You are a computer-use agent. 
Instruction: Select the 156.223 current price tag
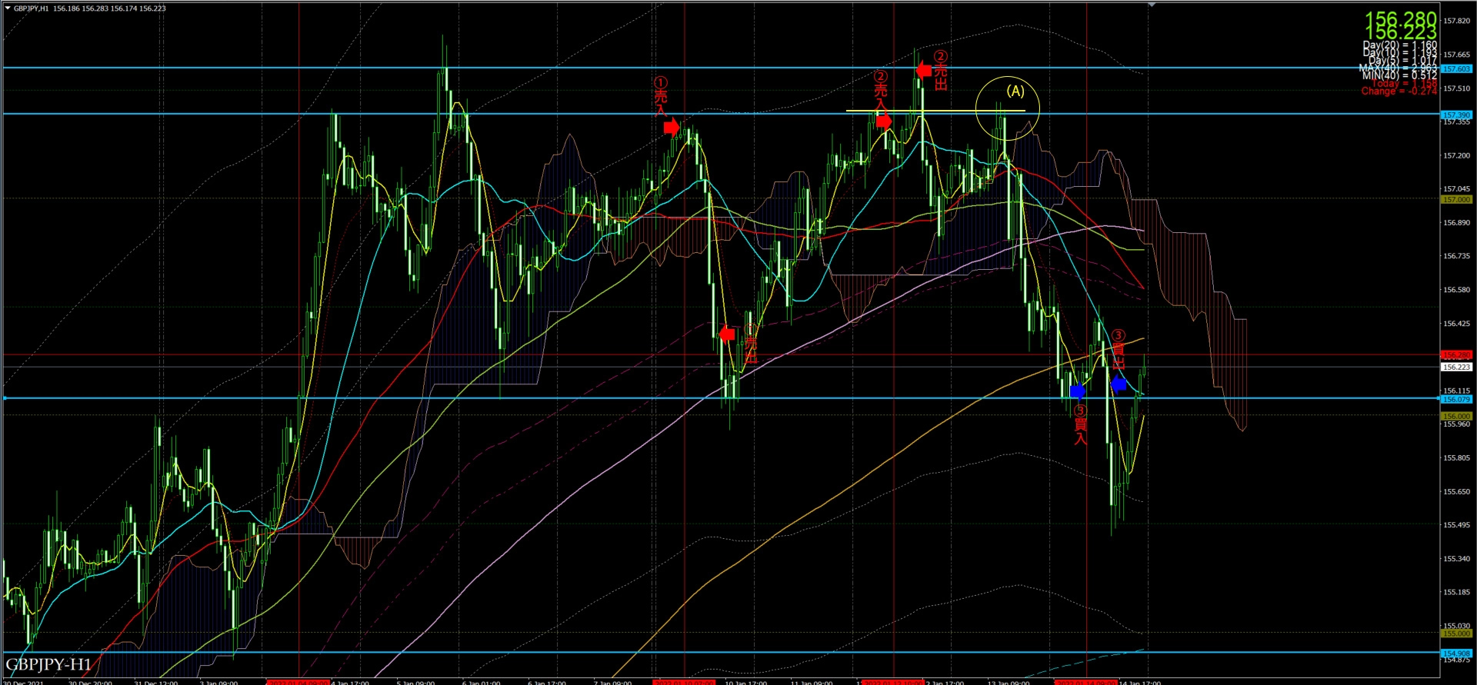click(1456, 367)
